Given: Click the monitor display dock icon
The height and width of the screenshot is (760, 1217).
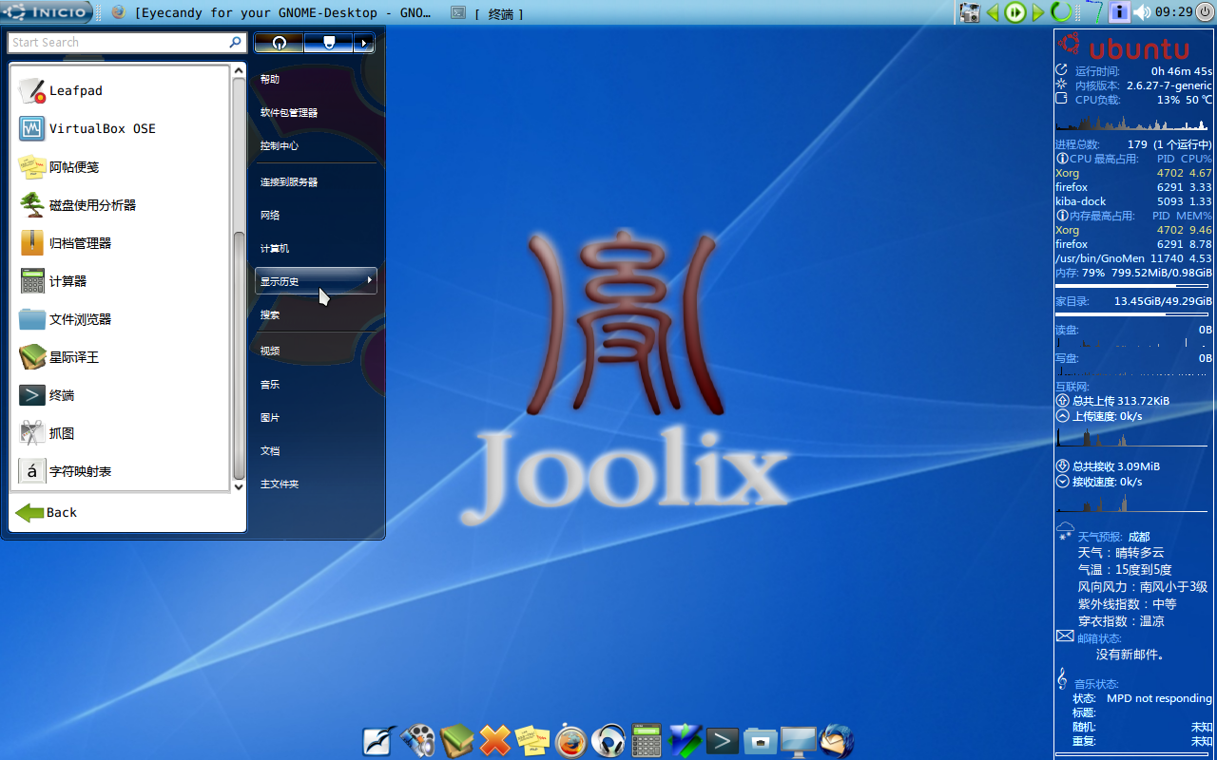Looking at the screenshot, I should point(799,742).
